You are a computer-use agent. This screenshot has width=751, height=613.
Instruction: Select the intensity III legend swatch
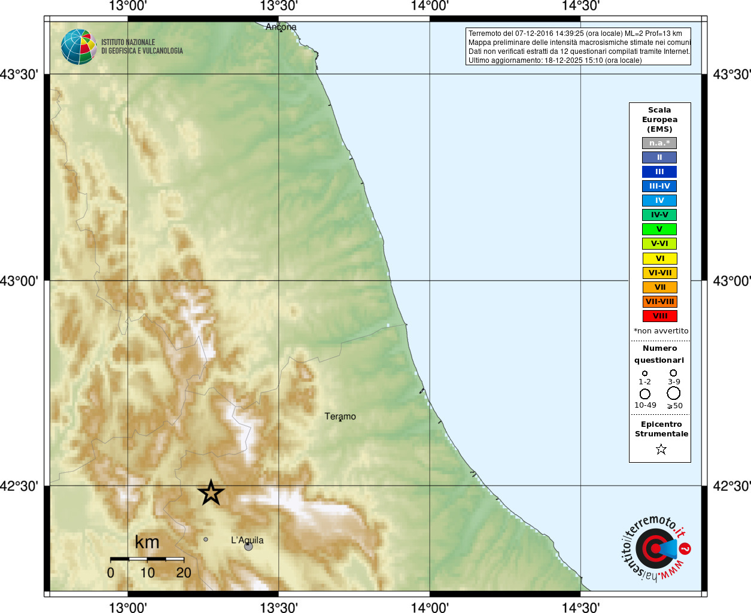coord(659,172)
